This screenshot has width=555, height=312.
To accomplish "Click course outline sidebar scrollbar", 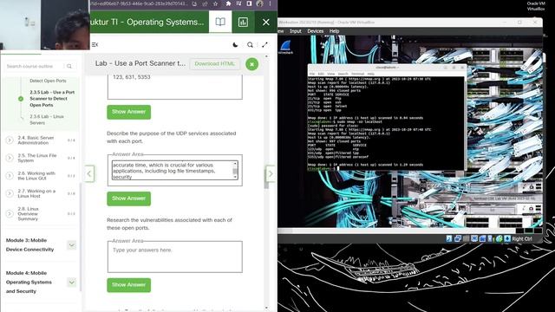I will (x=81, y=237).
